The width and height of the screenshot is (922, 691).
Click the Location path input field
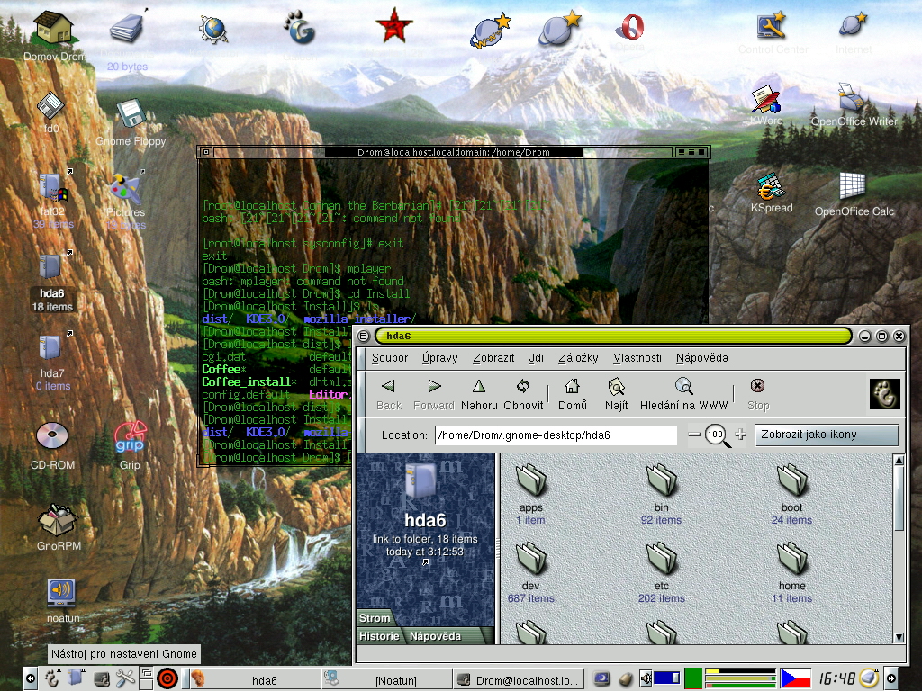(555, 435)
